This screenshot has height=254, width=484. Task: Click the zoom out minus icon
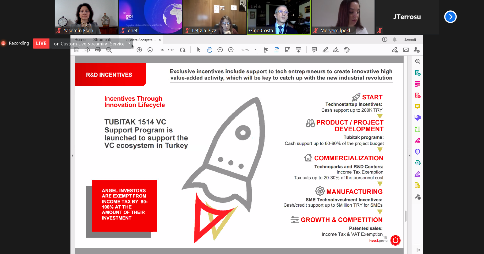click(x=220, y=50)
